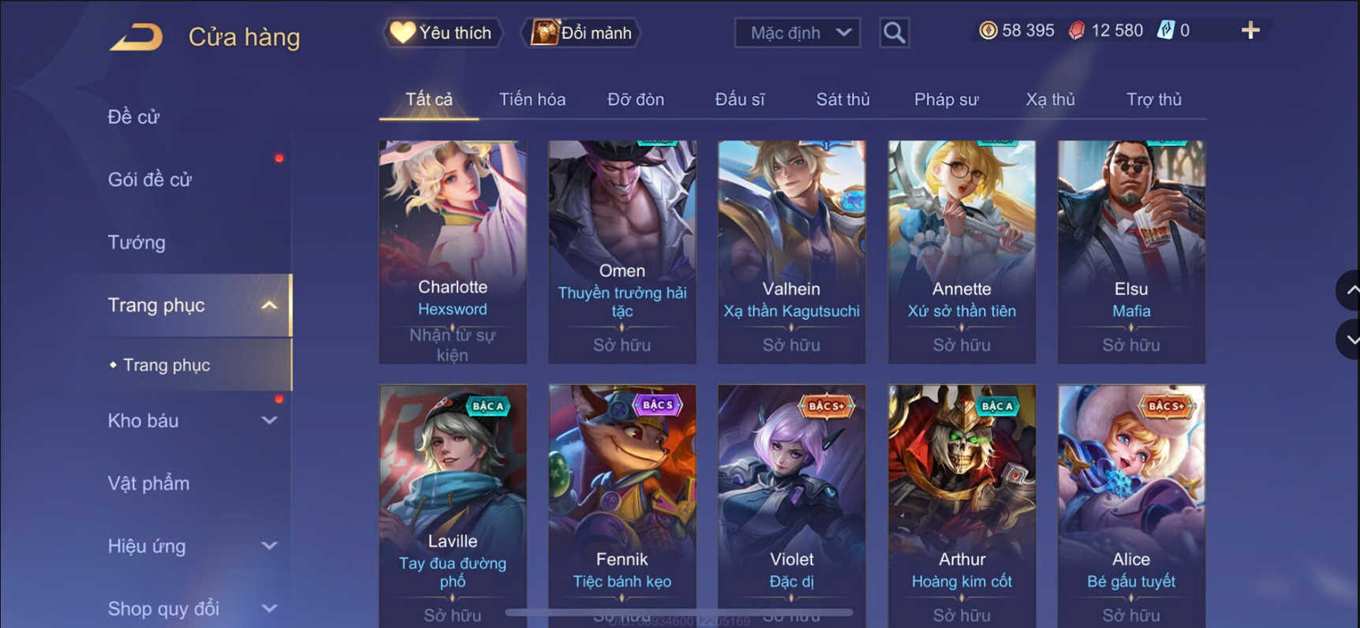1360x628 pixels.
Task: Switch to the Pháp sư tab
Action: point(946,99)
